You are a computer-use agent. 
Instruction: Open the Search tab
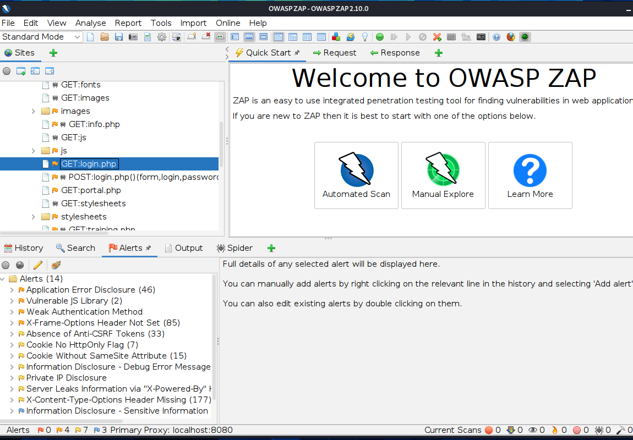75,248
